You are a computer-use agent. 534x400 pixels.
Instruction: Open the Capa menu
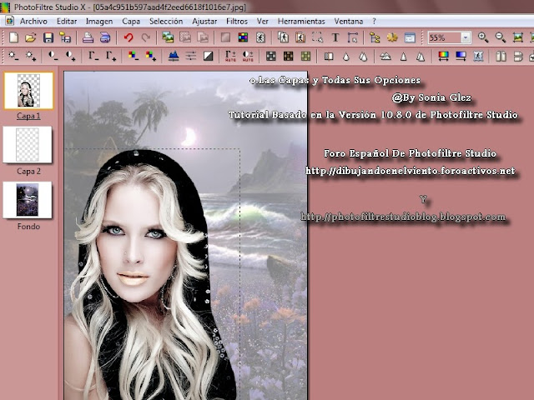[131, 21]
